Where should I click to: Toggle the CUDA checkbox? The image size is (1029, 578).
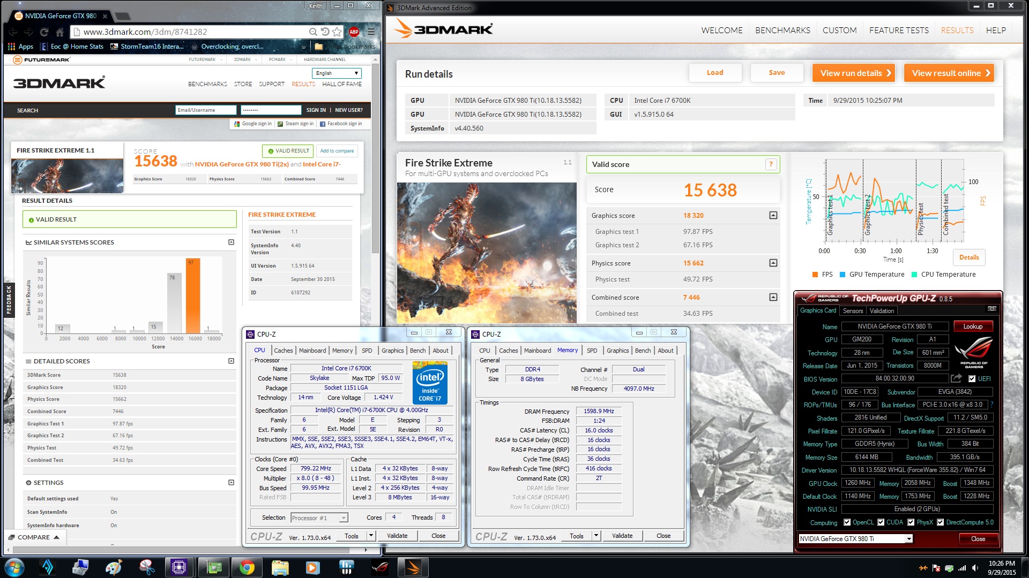point(881,522)
